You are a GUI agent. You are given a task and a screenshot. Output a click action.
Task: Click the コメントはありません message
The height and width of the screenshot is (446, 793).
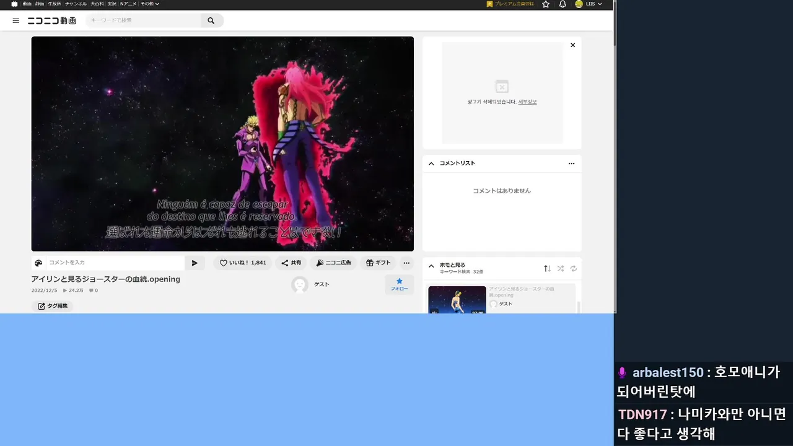click(502, 191)
